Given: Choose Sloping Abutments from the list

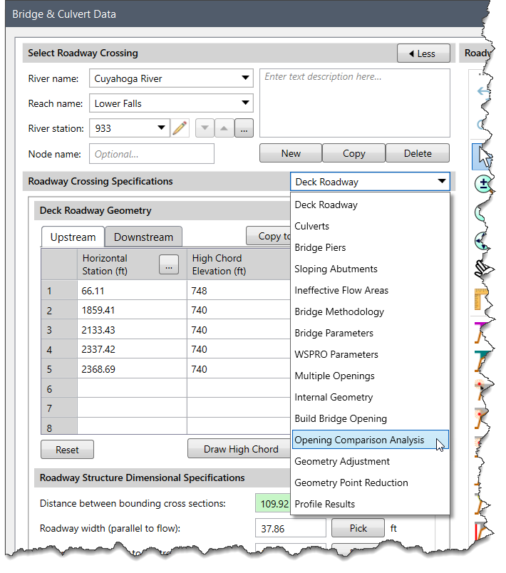Looking at the screenshot, I should (370, 269).
